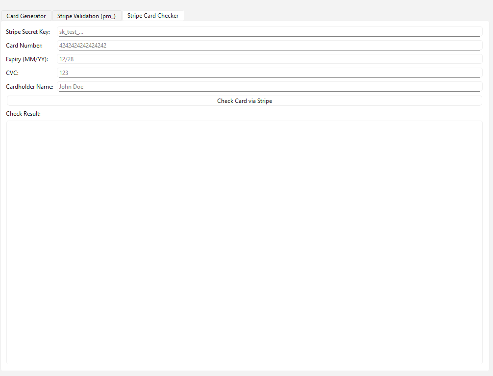493x376 pixels.
Task: Click the "CVC:" label
Action: [12, 73]
